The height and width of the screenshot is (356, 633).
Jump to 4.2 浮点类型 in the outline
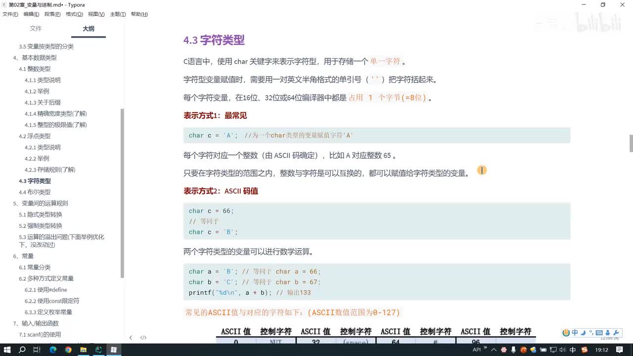(35, 136)
